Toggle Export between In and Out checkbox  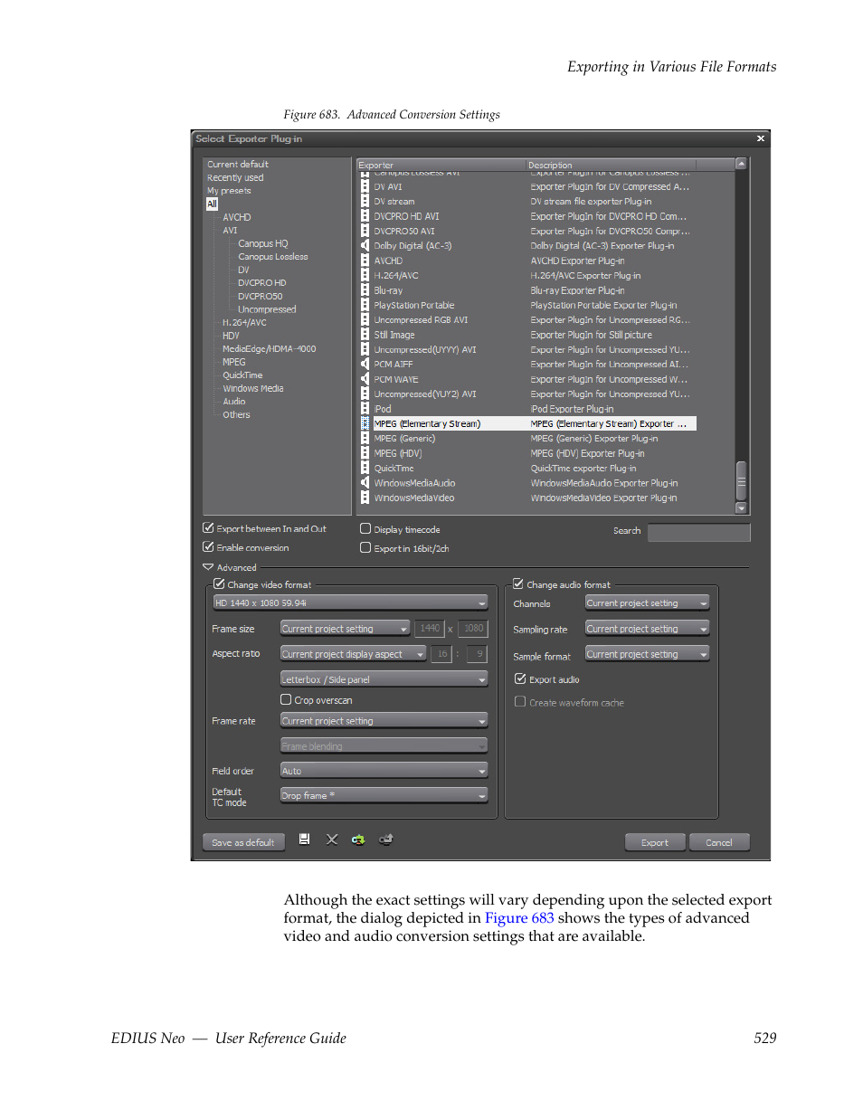point(208,528)
